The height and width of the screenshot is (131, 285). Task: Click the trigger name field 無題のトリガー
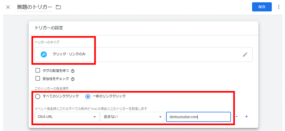pos(34,7)
